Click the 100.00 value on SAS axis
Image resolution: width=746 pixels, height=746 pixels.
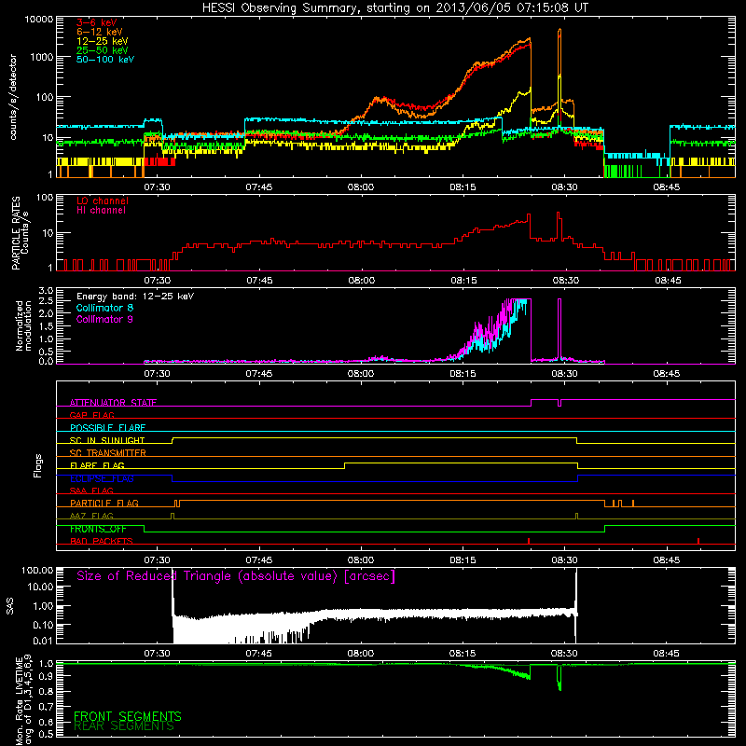(37, 570)
